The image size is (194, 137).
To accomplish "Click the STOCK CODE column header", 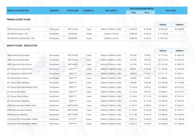I will (73, 11).
